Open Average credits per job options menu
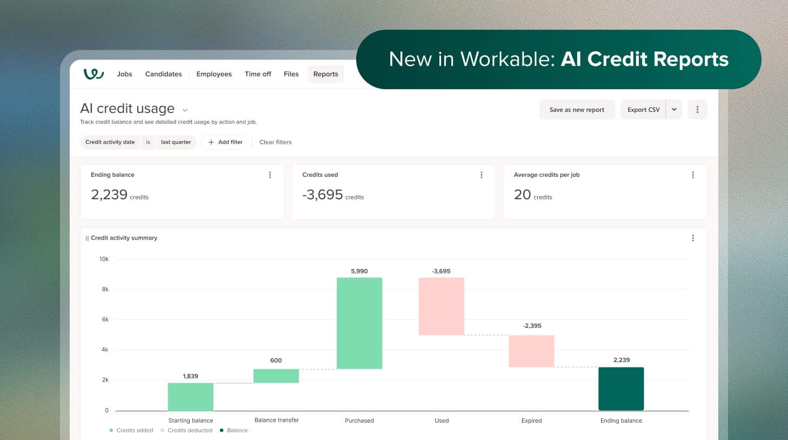The image size is (788, 440). pyautogui.click(x=693, y=175)
